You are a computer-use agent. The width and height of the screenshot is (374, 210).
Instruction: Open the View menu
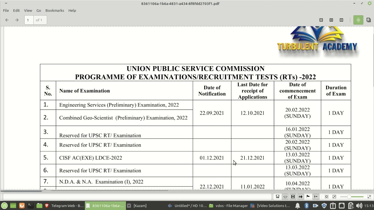(28, 10)
